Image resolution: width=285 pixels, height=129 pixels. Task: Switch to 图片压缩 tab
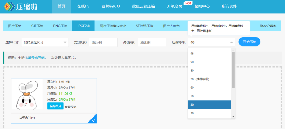point(15,26)
